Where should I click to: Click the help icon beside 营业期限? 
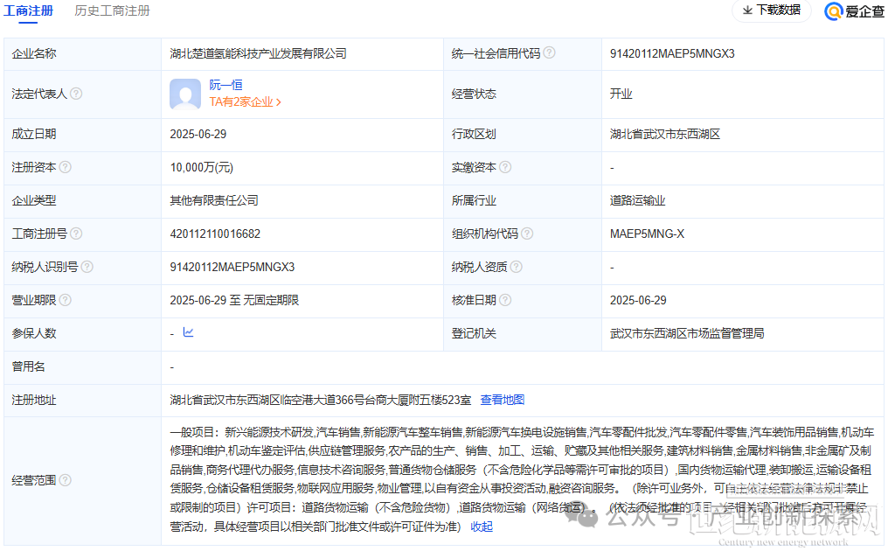click(66, 300)
